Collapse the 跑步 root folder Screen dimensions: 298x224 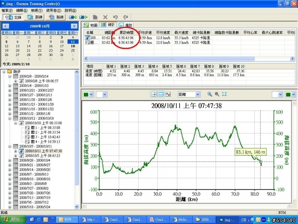4,72
